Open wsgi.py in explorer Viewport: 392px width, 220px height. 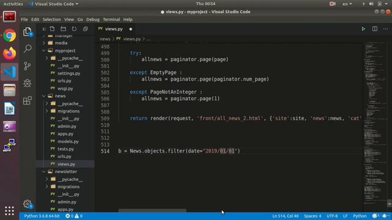pos(66,88)
